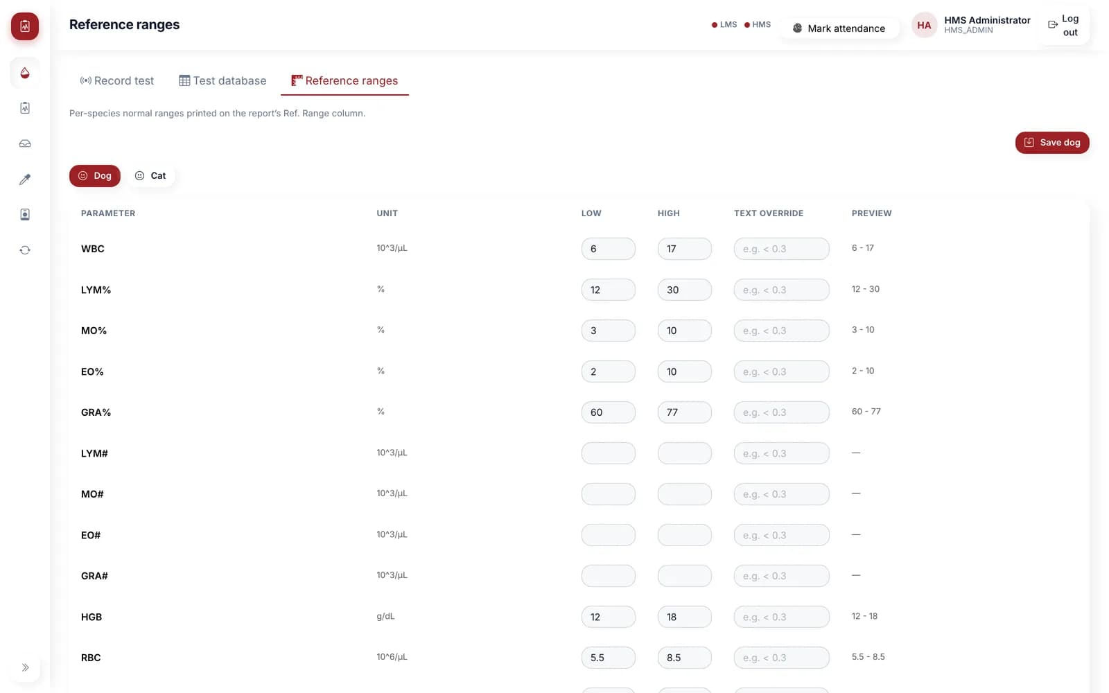This screenshot has height=693, width=1109.
Task: Click the EO% high value field
Action: [x=685, y=371]
